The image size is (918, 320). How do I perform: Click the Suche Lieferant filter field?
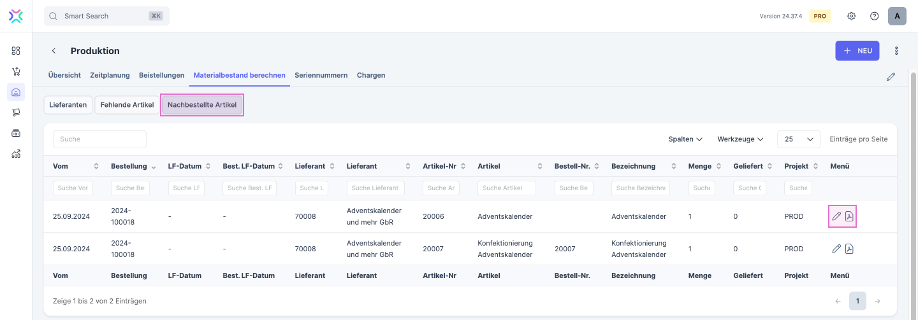click(x=375, y=188)
